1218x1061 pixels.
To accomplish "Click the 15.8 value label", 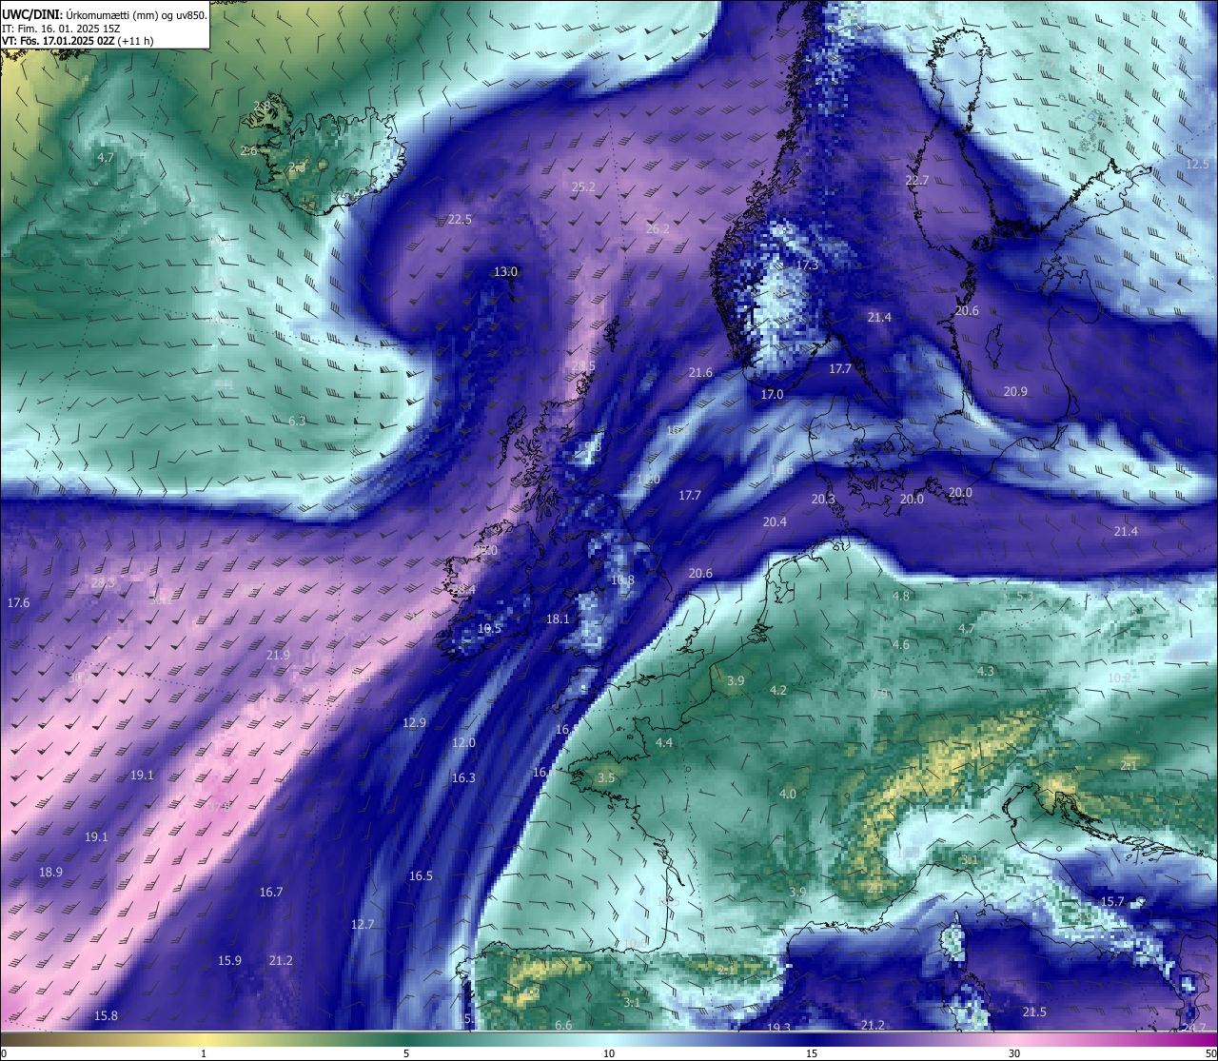I will [x=106, y=1016].
